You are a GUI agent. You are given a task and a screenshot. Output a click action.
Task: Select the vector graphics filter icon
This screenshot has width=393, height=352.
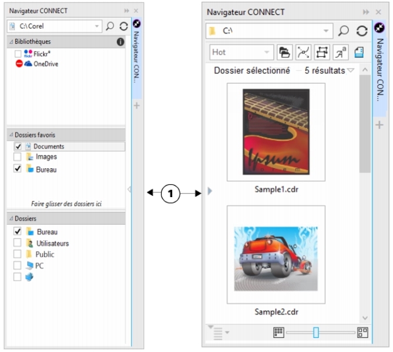pos(303,52)
